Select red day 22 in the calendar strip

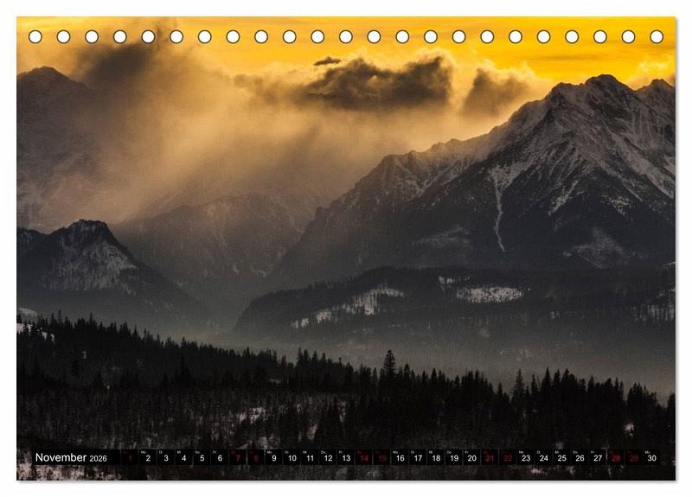click(508, 457)
